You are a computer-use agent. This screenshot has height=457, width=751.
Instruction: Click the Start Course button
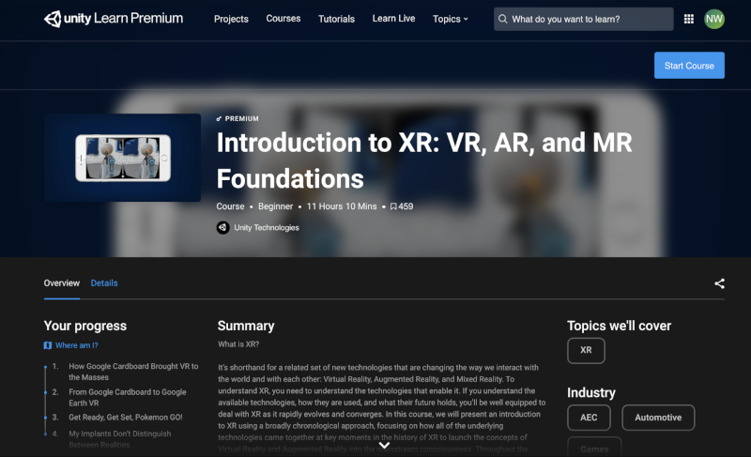pos(689,66)
